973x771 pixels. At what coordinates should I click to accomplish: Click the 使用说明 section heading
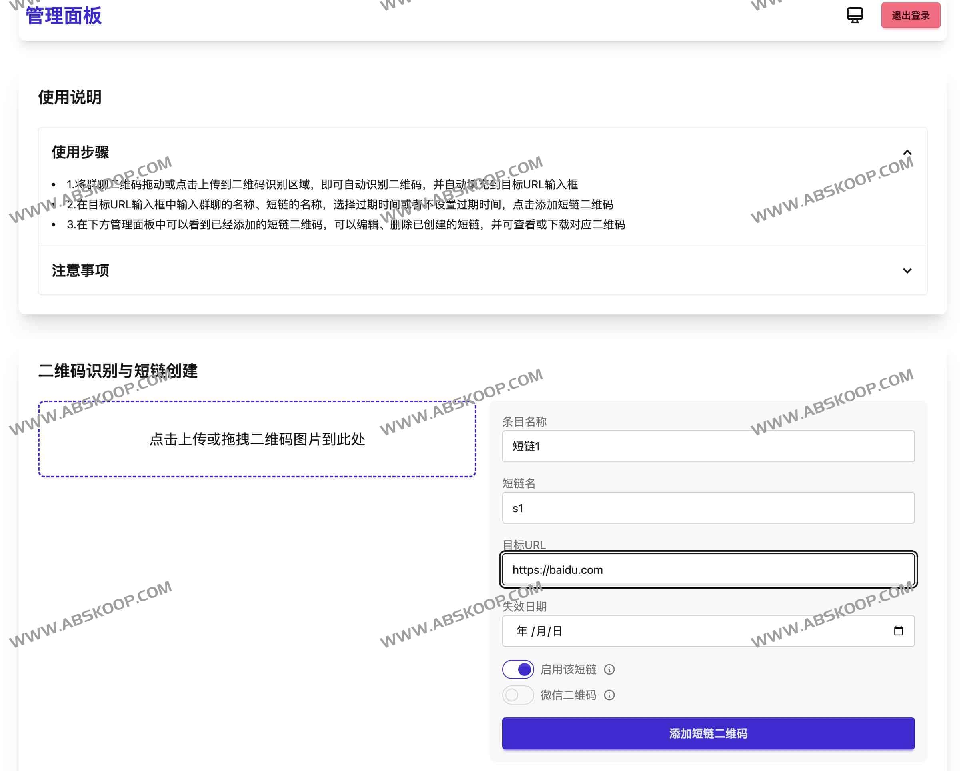[70, 96]
